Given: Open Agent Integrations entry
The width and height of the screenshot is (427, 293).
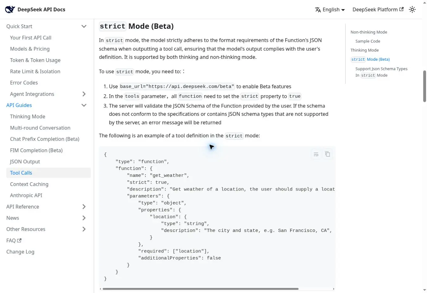Looking at the screenshot, I should [32, 94].
